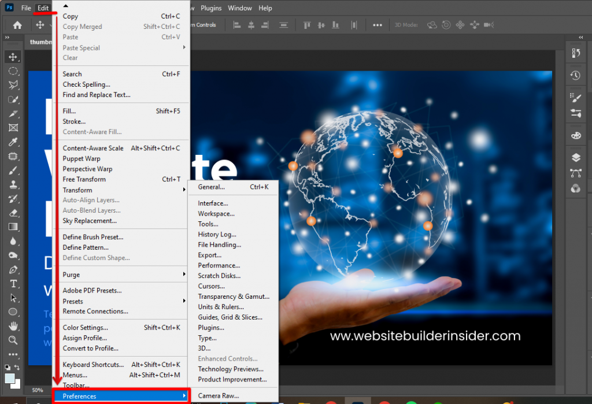
Task: Open the Window menu
Action: 239,8
